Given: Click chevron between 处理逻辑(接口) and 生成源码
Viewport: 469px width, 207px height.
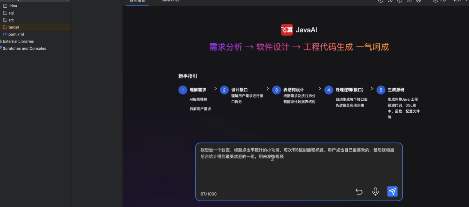Looking at the screenshot, I should [x=372, y=88].
